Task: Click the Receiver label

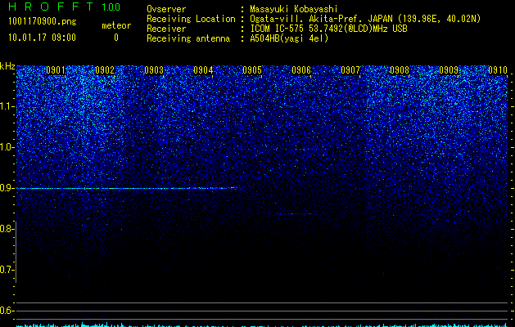Action: point(166,29)
